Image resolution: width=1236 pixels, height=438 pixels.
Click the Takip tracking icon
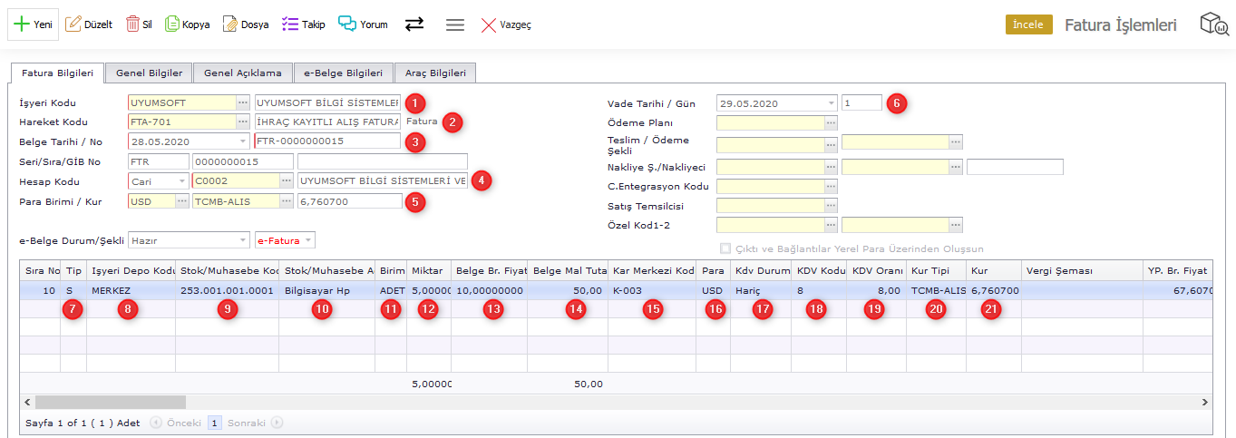click(x=290, y=24)
